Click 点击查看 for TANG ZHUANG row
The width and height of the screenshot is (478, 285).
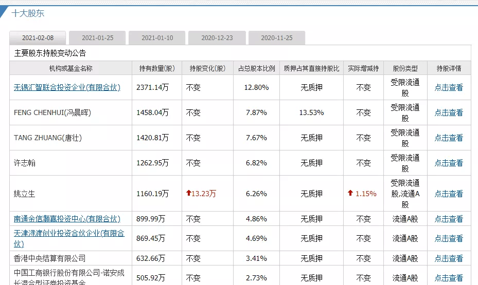tap(449, 138)
